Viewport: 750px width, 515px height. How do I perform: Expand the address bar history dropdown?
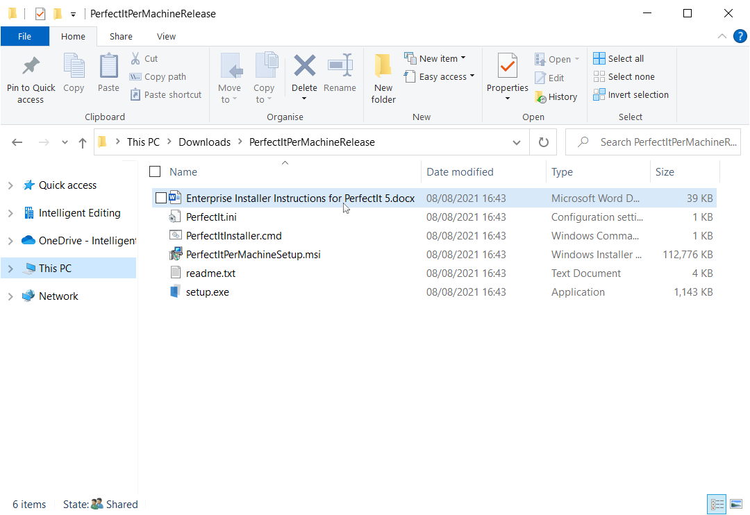(517, 142)
